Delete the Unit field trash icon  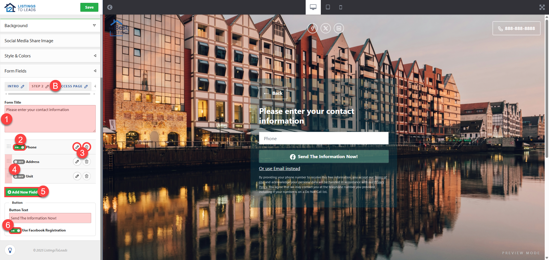[87, 176]
